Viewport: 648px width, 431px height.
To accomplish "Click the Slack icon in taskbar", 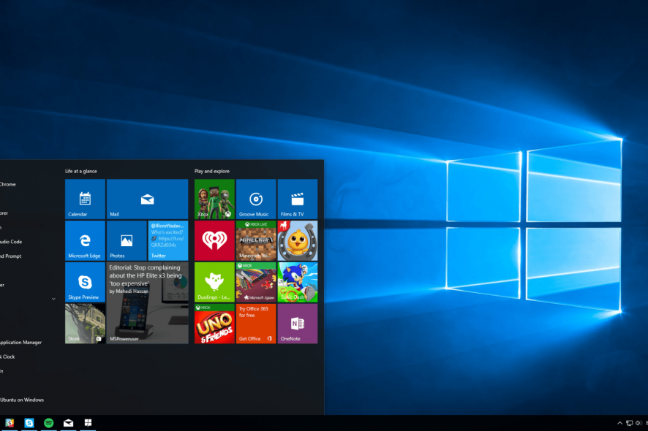I will [x=9, y=423].
